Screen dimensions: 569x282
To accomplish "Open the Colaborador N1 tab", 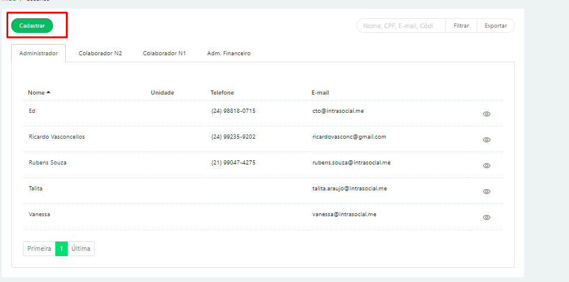I will pos(164,53).
